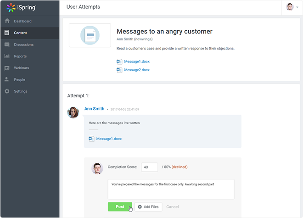Viewport: 303px width, 218px height.
Task: Click the assignment description sentence
Action: point(175,49)
